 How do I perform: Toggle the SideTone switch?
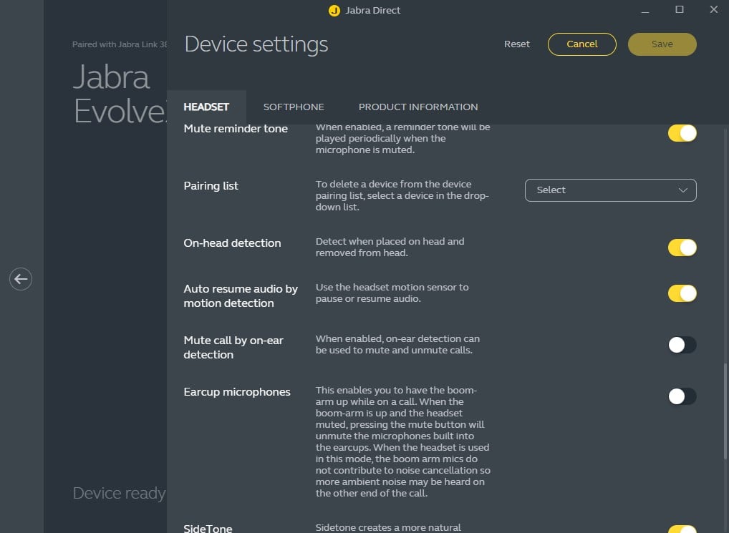pyautogui.click(x=682, y=529)
